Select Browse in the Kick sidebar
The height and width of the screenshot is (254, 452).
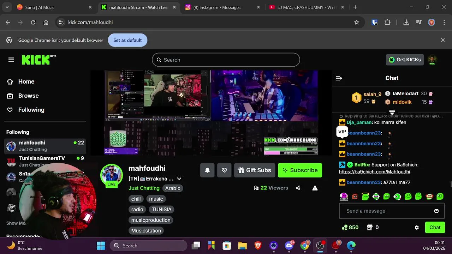pyautogui.click(x=23, y=96)
